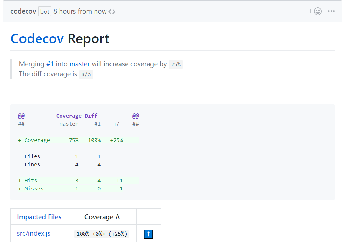Click the bot label badge
The height and width of the screenshot is (247, 345).
point(45,11)
